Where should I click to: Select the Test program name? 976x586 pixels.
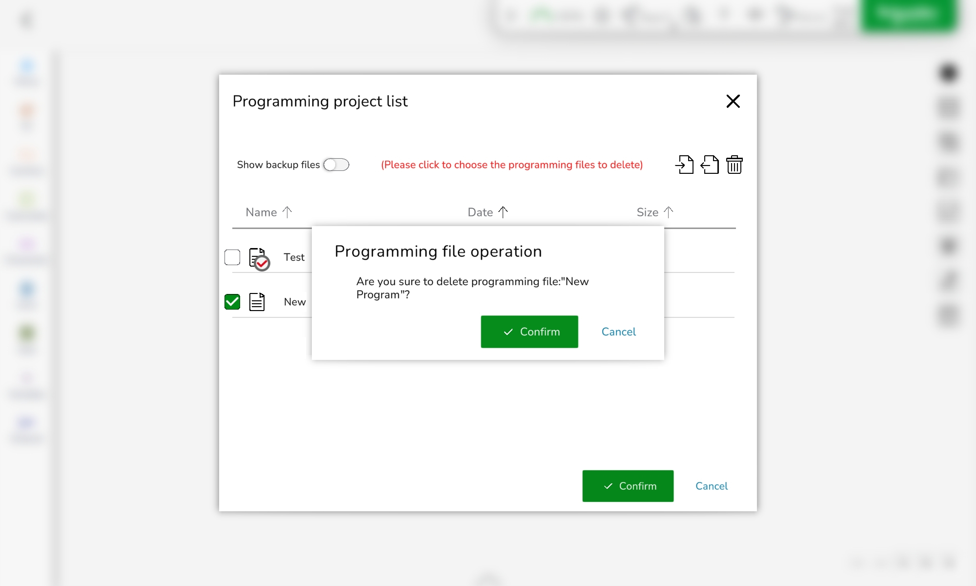coord(294,257)
